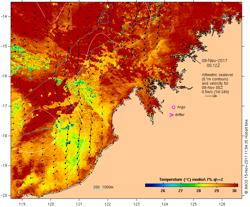The image size is (250, 207).
Task: Click the latitude axis label -16
Action: pos(4,76)
